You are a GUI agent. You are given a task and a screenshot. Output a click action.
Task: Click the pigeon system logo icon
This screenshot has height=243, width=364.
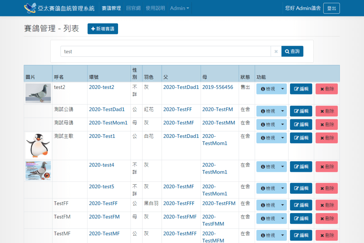pyautogui.click(x=30, y=8)
